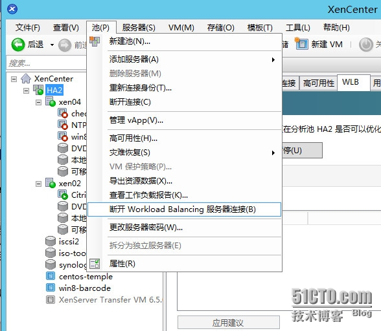Click the 新建 VM toolbar button label
Image resolution: width=381 pixels, height=331 pixels.
(327, 45)
